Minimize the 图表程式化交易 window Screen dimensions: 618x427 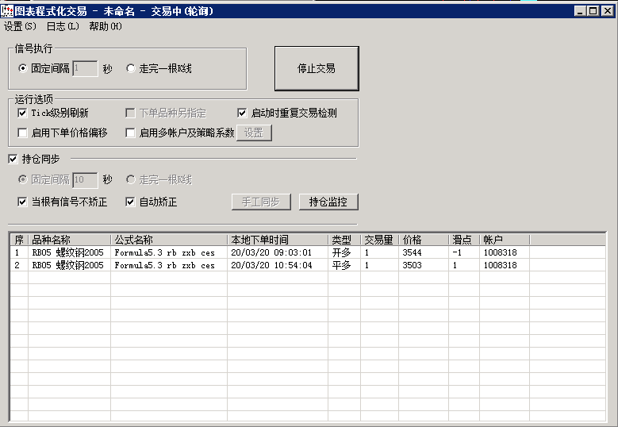580,11
